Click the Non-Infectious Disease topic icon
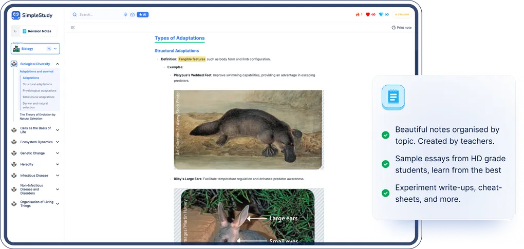The image size is (524, 249). (14, 189)
